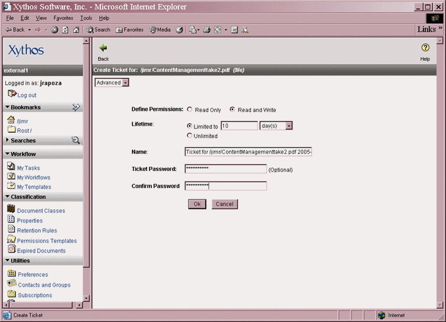Click the Root folder icon
Screen dimensions: 446x322
pyautogui.click(x=11, y=129)
